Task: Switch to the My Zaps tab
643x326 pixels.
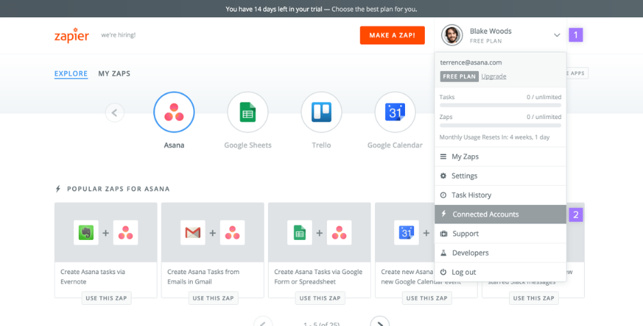Action: pos(114,74)
